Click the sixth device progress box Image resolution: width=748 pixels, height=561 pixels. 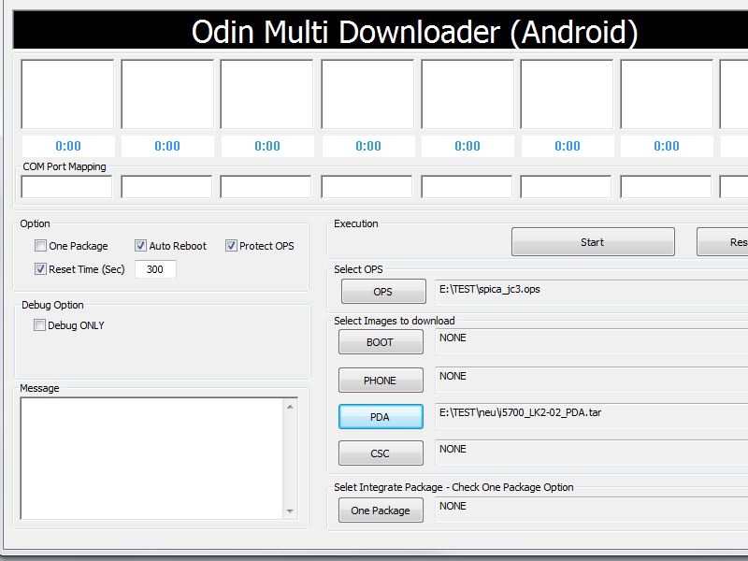567,94
